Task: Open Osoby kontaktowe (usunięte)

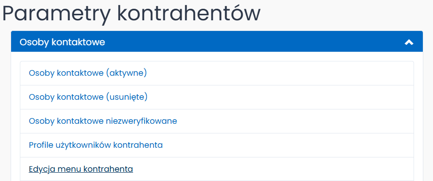Action: (x=88, y=97)
